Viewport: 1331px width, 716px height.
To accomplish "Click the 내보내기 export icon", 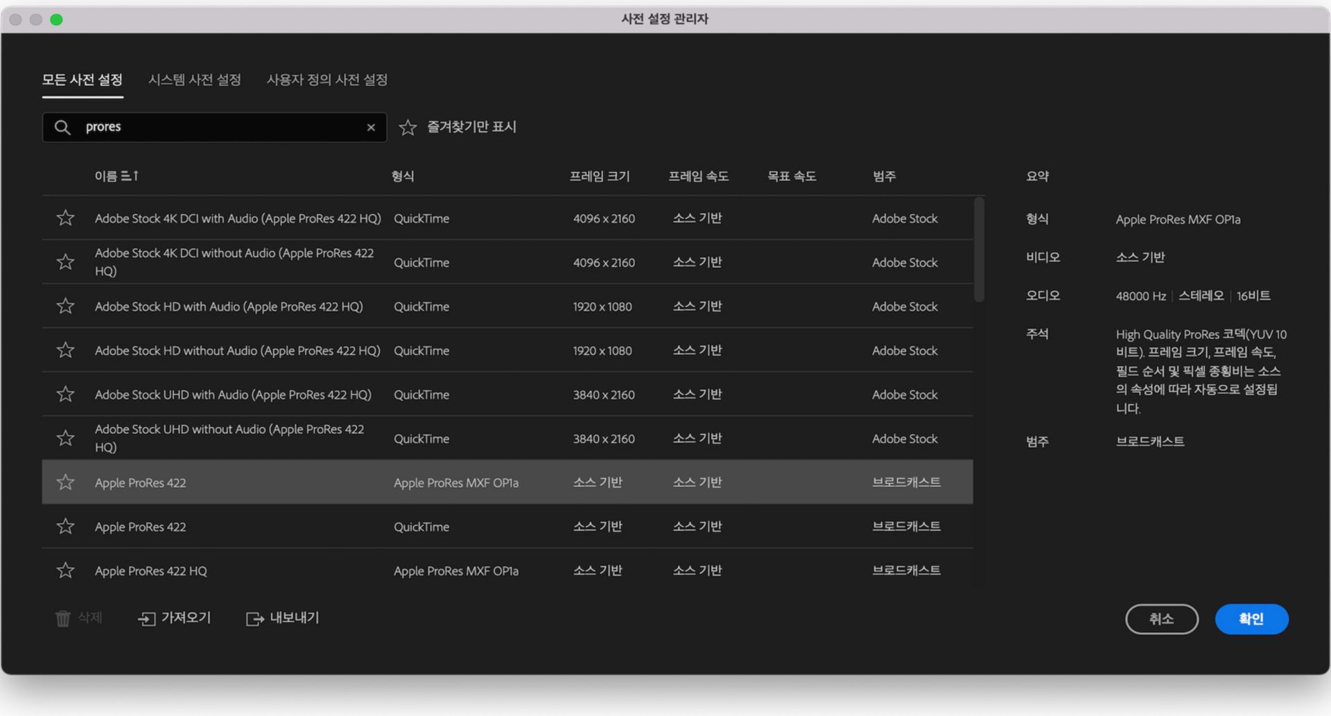I will (254, 618).
